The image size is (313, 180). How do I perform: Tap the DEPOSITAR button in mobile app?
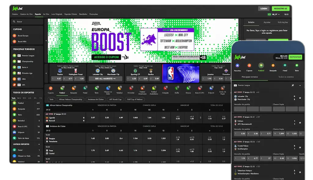295,57
